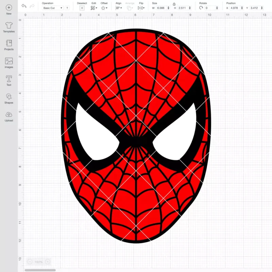Click the Rotate icon

click(x=201, y=8)
